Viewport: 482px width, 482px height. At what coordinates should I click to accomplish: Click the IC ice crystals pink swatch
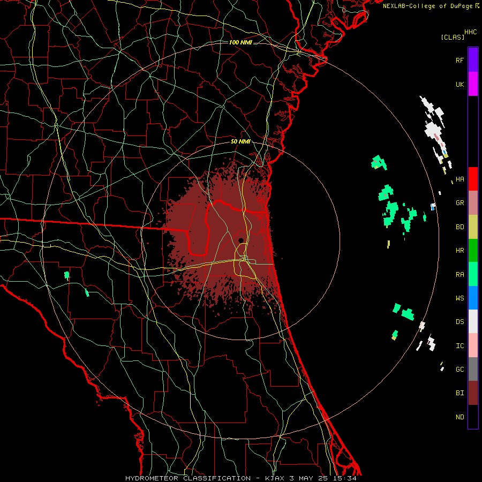click(x=473, y=345)
